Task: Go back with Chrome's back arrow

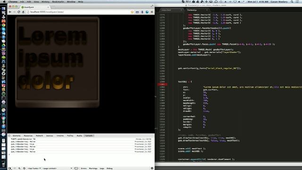Action: point(10,12)
